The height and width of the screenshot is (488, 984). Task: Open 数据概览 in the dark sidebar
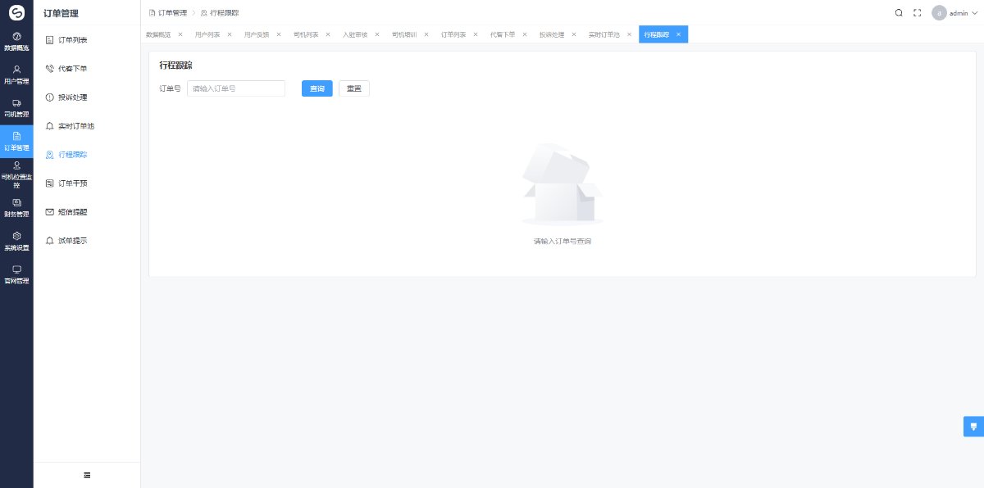(16, 42)
